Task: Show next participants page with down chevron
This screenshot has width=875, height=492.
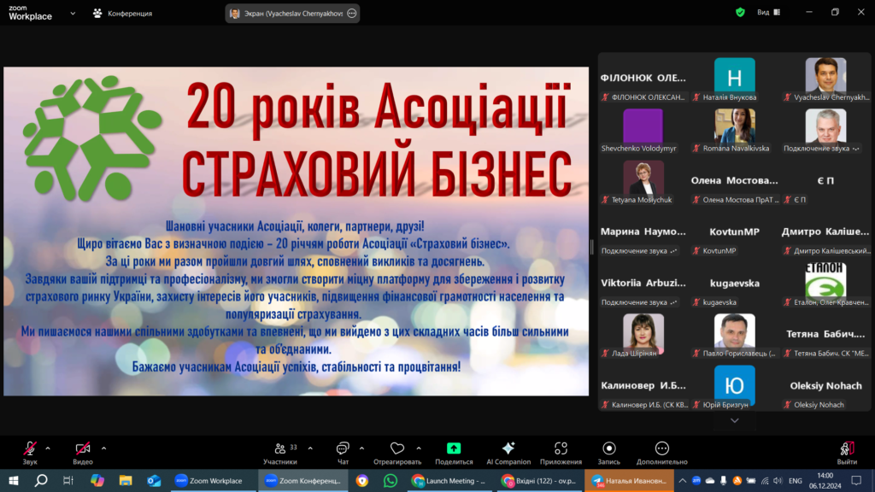Action: (734, 420)
